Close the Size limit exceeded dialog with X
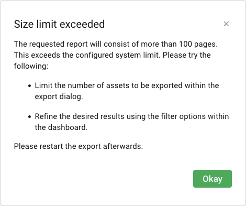246x206 pixels. pos(226,24)
